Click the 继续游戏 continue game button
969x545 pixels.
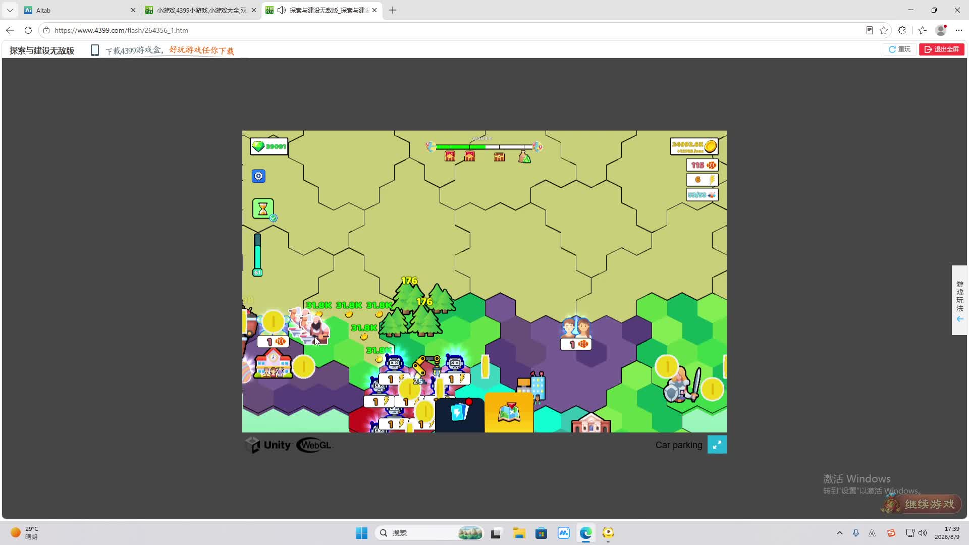[x=922, y=504]
